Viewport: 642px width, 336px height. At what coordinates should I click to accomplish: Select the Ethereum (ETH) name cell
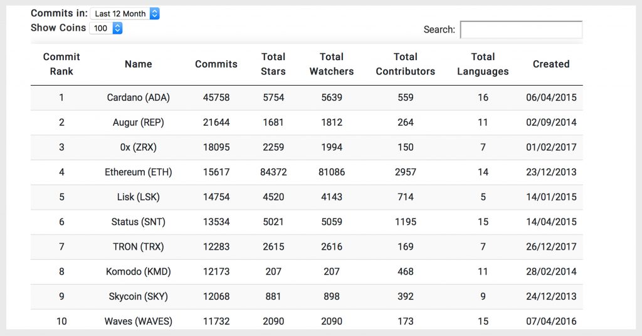pos(139,172)
